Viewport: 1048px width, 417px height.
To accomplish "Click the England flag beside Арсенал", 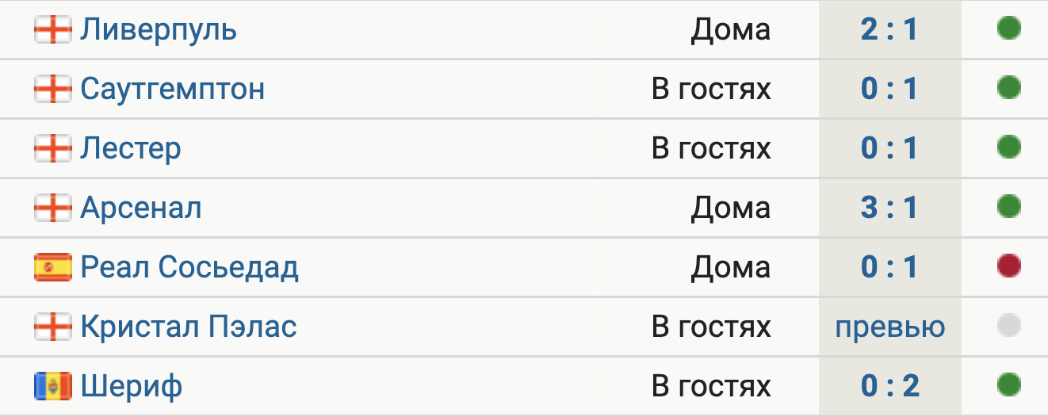I will tap(53, 208).
